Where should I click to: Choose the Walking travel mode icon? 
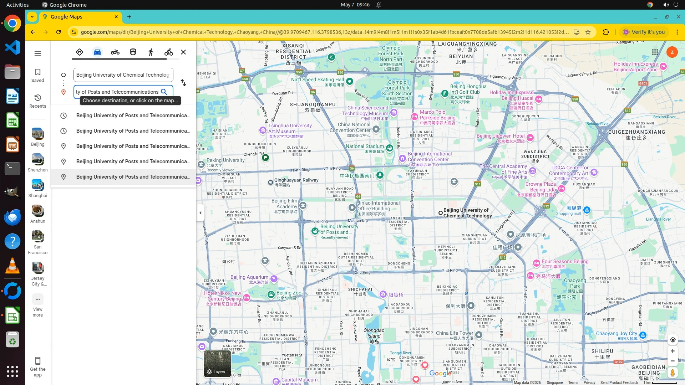click(151, 52)
